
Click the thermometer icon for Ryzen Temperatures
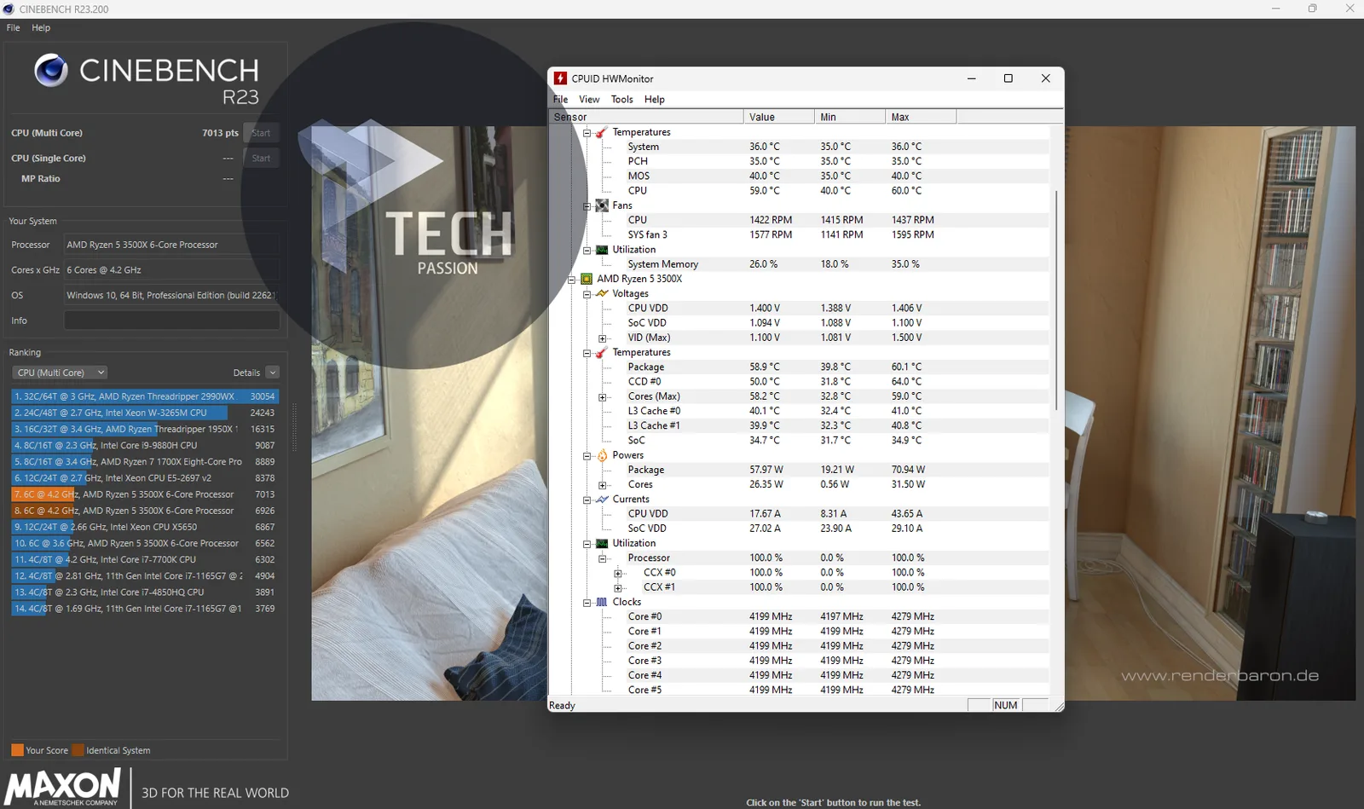[x=602, y=352]
